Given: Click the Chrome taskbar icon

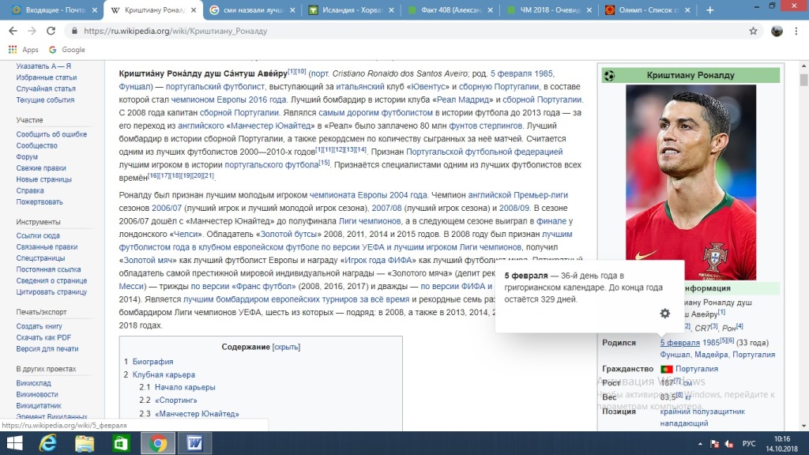Looking at the screenshot, I should pyautogui.click(x=158, y=443).
